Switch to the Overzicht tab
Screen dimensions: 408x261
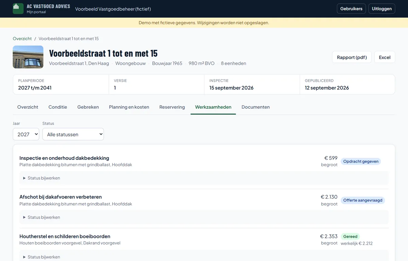point(28,107)
